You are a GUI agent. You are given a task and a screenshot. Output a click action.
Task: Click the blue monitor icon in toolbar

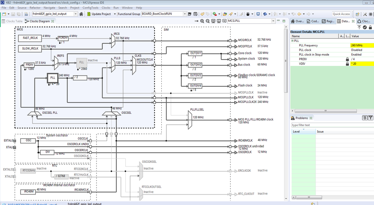(x=258, y=14)
